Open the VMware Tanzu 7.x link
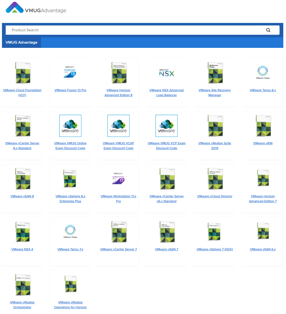The image size is (286, 314). point(70,249)
